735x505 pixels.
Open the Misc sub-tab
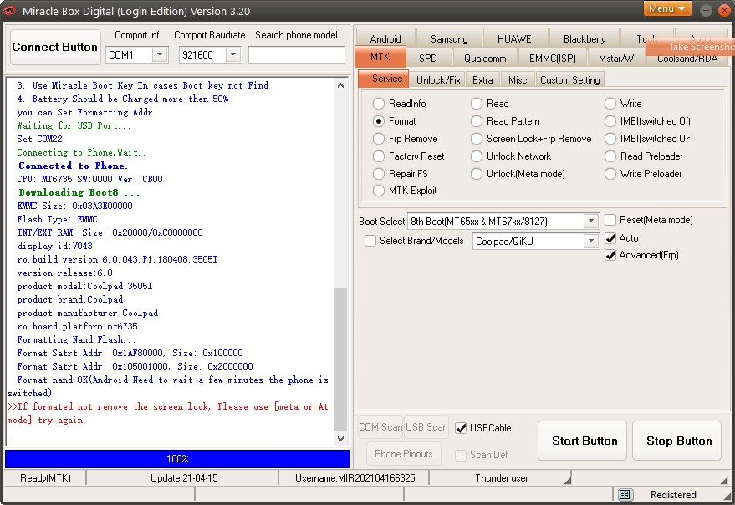coord(518,79)
